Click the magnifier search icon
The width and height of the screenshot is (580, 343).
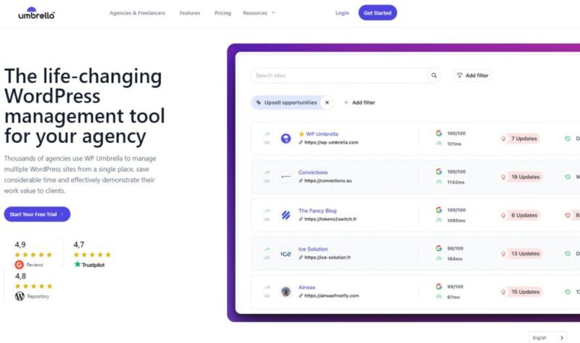click(x=434, y=75)
